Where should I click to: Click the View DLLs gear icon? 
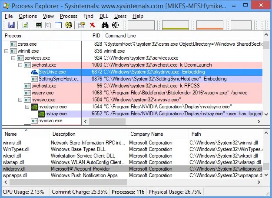click(69, 25)
